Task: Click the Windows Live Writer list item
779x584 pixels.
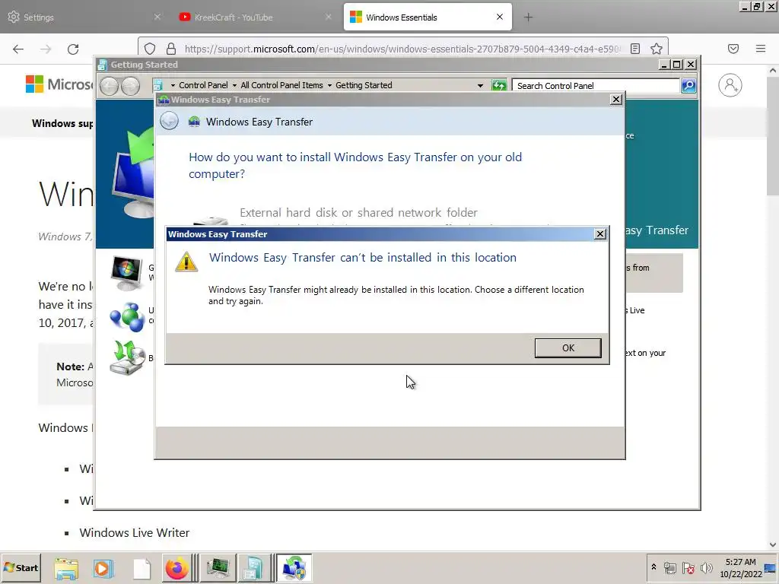Action: pyautogui.click(x=134, y=533)
